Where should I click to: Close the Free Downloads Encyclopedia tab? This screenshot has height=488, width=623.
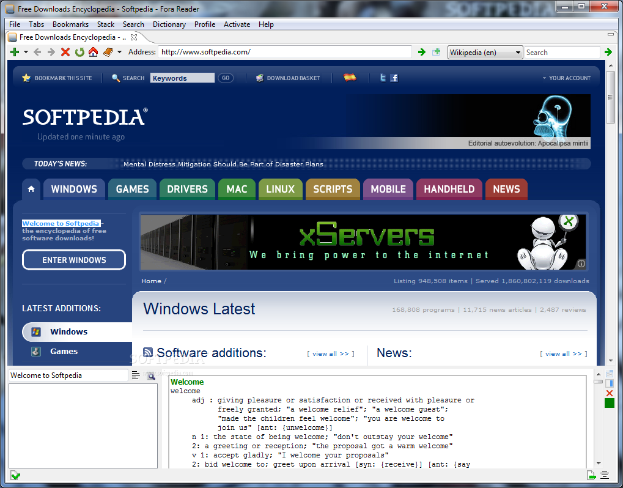pos(134,37)
